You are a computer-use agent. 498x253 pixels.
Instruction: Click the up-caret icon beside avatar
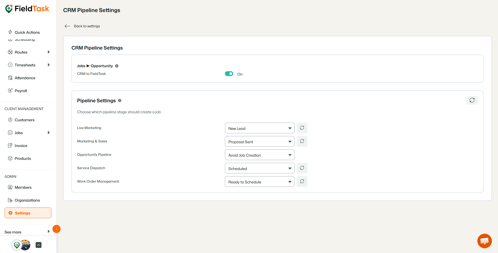coord(39,245)
